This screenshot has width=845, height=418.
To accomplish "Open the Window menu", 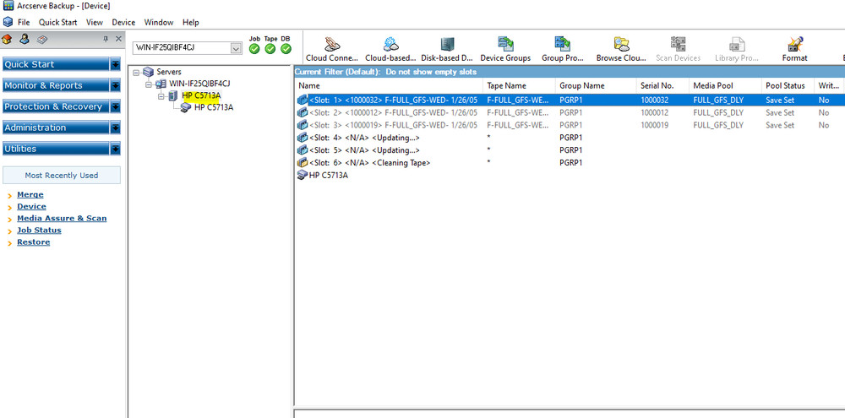I will point(159,22).
